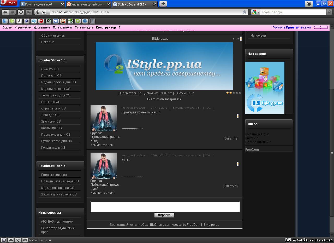334x243 pixels.
Task: Toggle side panels button in status bar
Action: [4, 240]
